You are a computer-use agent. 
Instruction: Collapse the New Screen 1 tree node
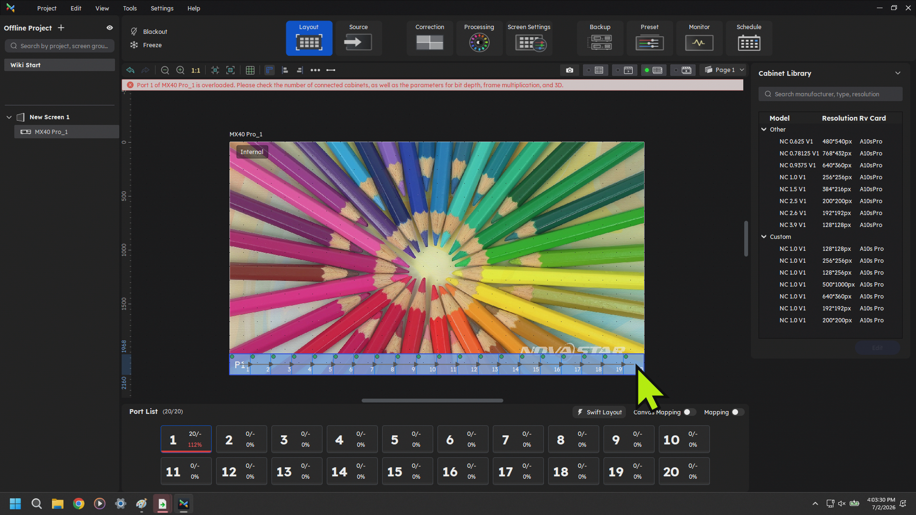pos(9,117)
